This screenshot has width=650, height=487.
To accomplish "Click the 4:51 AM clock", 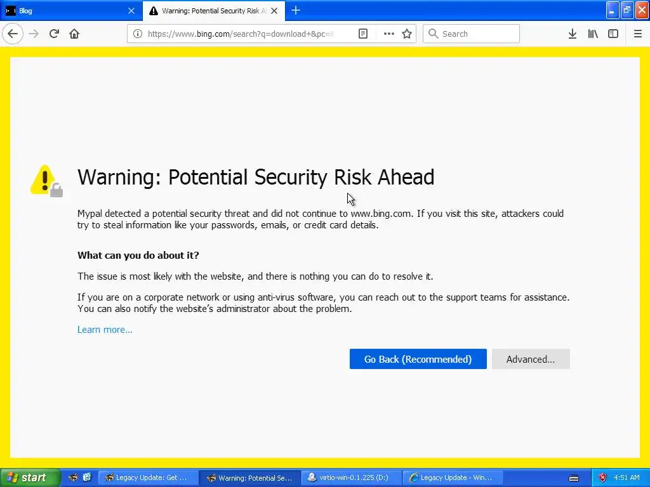I will [627, 478].
